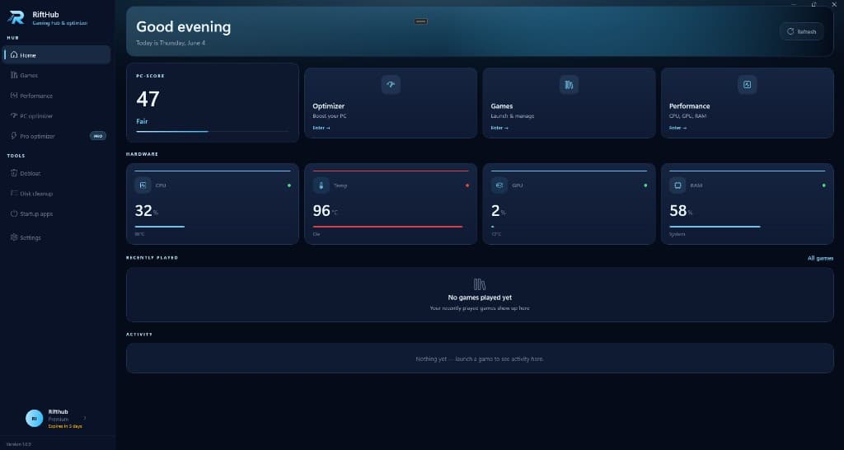Click the No games played yet message
The image size is (844, 450).
coord(480,298)
